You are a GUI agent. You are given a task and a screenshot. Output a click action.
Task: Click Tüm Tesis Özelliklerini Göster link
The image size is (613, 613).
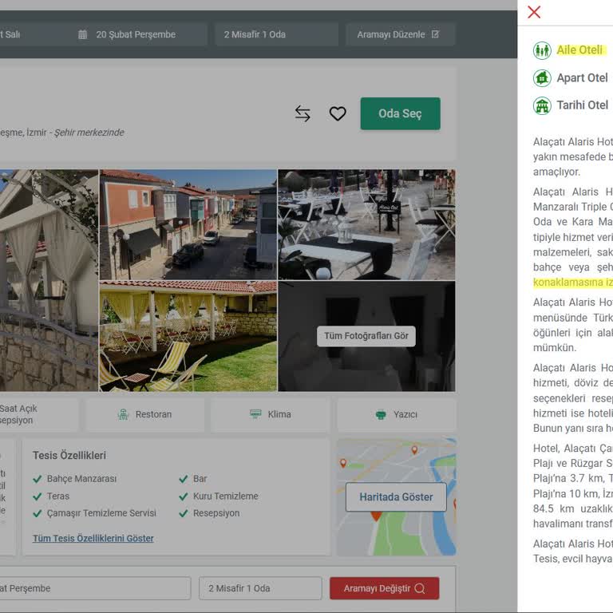coord(93,538)
